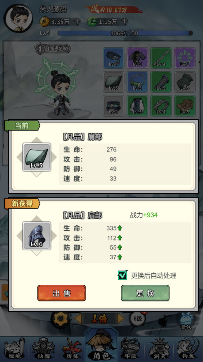Increase multiplier with right arrow
Screen dimensions: 203x362
pos(121,319)
